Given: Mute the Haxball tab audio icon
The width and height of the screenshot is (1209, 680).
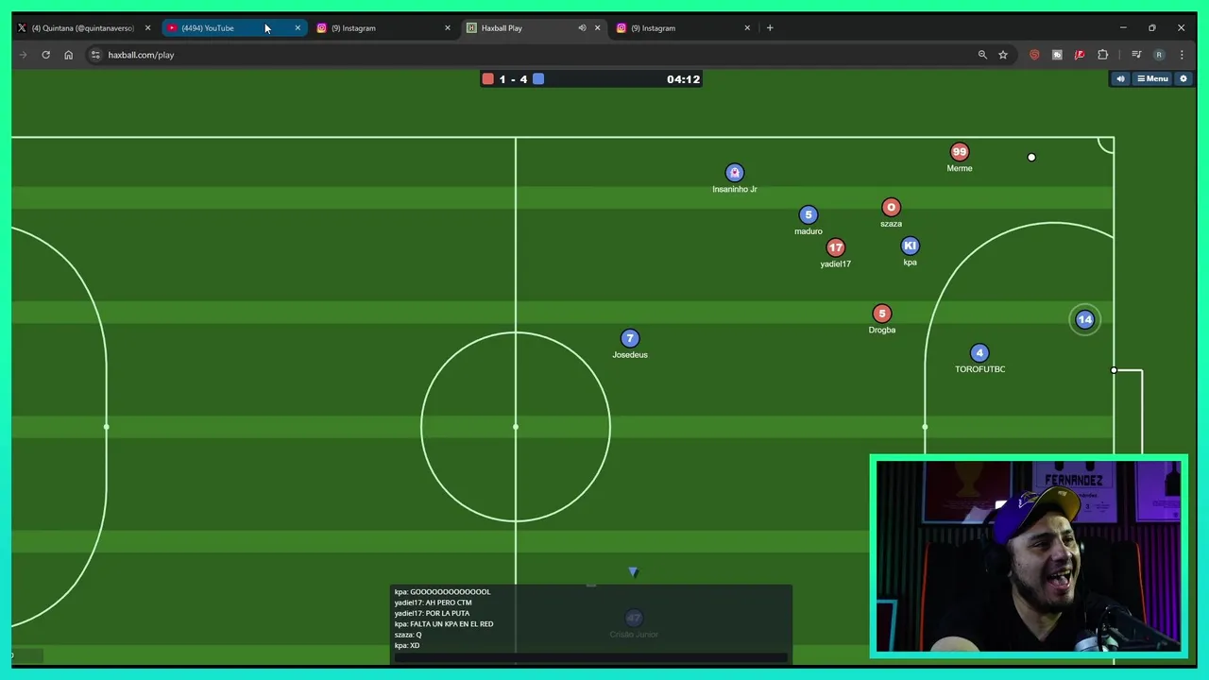Looking at the screenshot, I should coord(582,28).
